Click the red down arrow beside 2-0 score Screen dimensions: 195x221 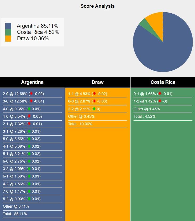point(31,94)
